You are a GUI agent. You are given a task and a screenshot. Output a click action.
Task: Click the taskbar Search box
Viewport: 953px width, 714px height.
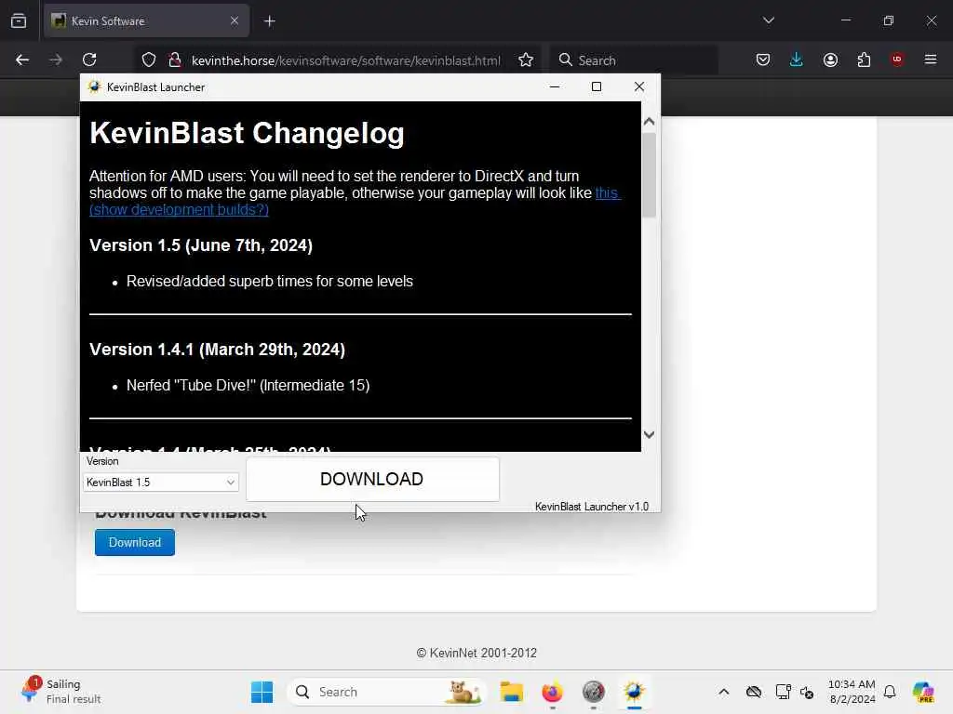[x=386, y=692]
